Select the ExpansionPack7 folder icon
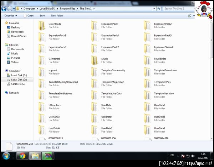The width and height of the screenshot is (214, 167). [95, 49]
